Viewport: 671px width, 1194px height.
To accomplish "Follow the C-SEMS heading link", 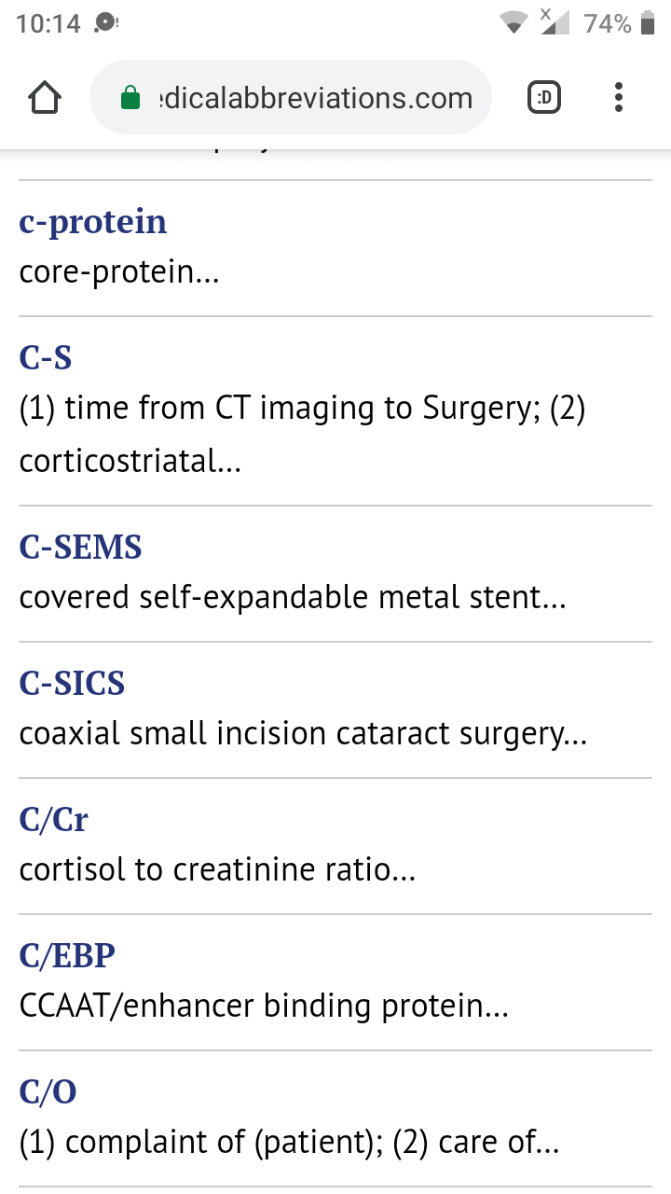I will [x=81, y=547].
